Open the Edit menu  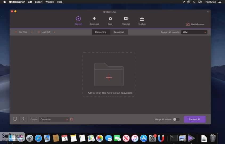coord(30,2)
